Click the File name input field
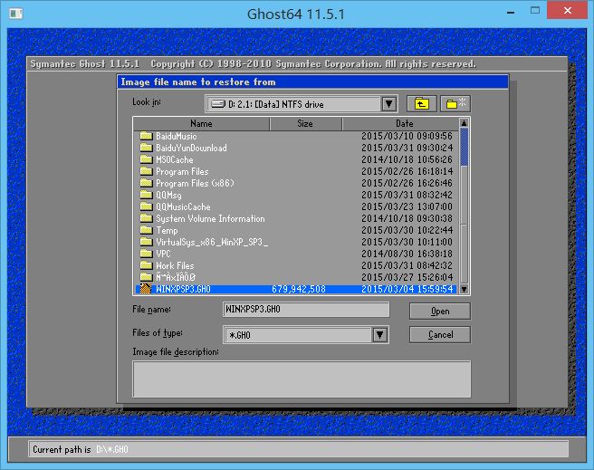Image resolution: width=594 pixels, height=470 pixels. pos(305,310)
